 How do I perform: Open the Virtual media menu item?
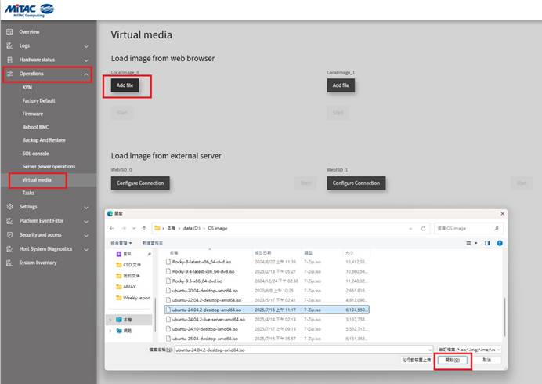tap(37, 179)
